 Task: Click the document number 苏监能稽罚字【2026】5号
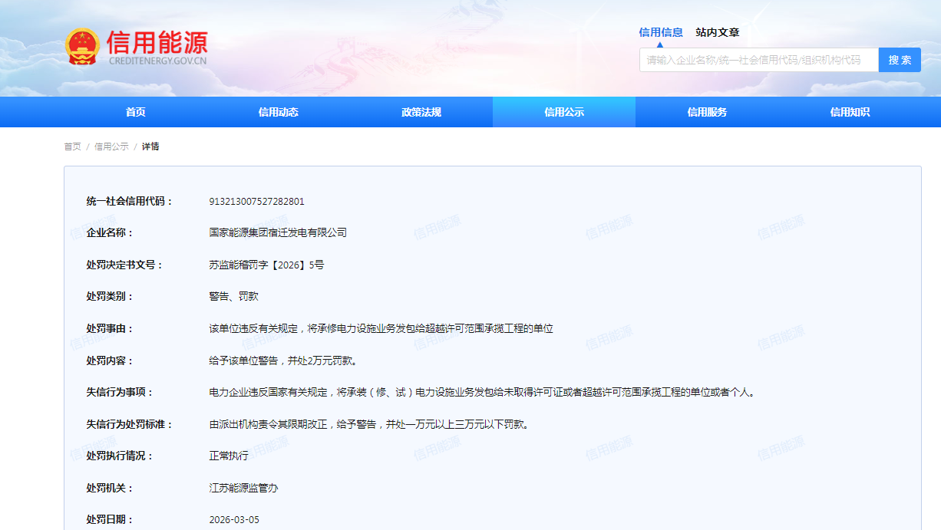click(266, 265)
